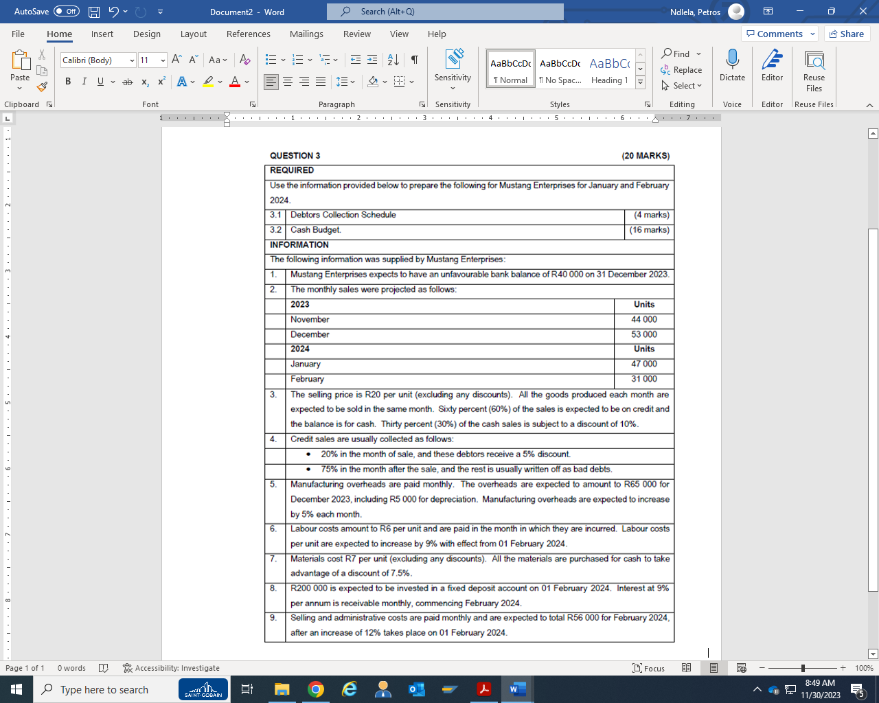This screenshot has height=703, width=879.
Task: Switch to the Insert tab
Action: (102, 34)
